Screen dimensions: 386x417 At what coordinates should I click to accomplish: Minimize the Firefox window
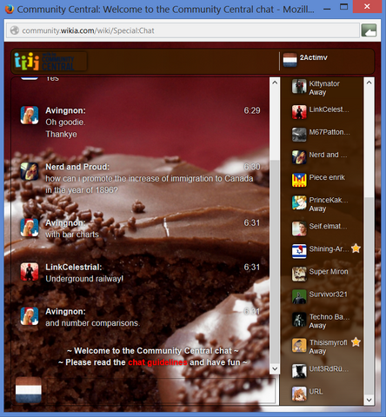click(x=327, y=9)
